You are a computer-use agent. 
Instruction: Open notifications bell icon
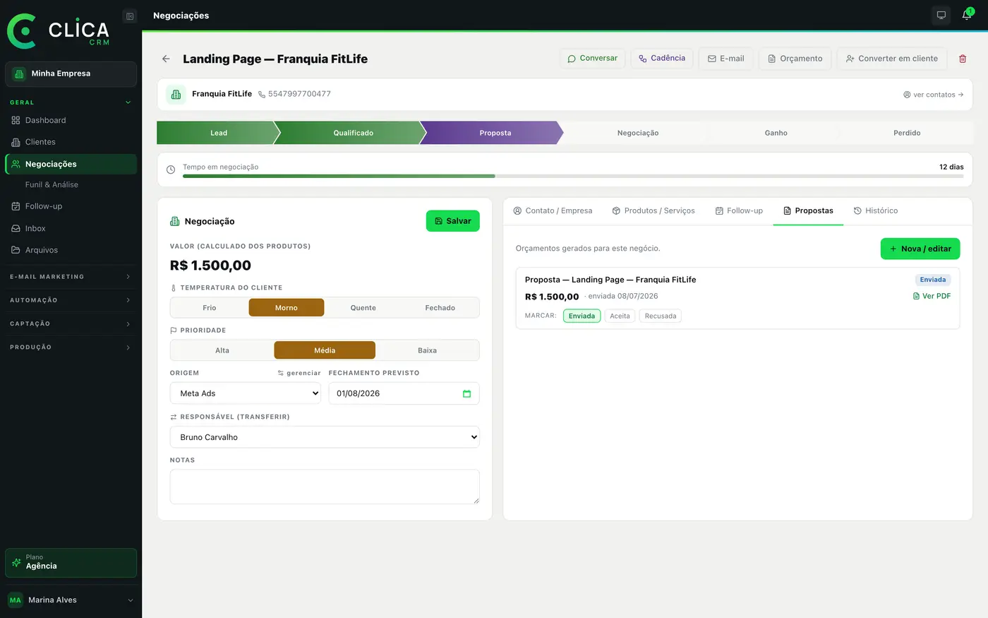[967, 16]
